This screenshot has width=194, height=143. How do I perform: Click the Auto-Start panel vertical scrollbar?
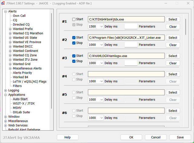tap(186, 27)
